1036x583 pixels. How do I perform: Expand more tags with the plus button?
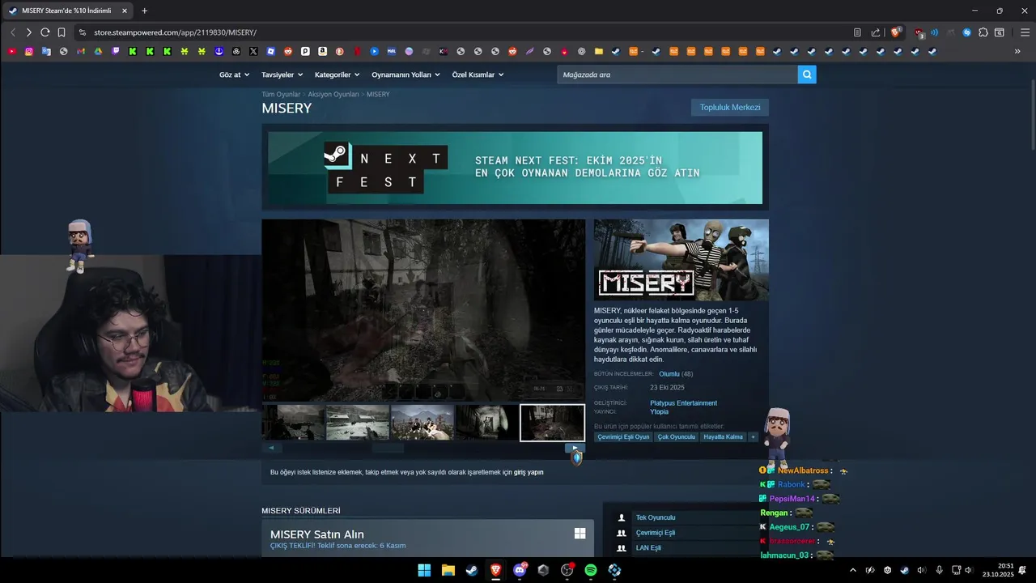tap(753, 436)
